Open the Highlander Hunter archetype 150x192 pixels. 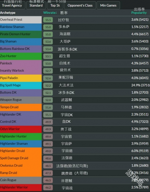click(21, 136)
